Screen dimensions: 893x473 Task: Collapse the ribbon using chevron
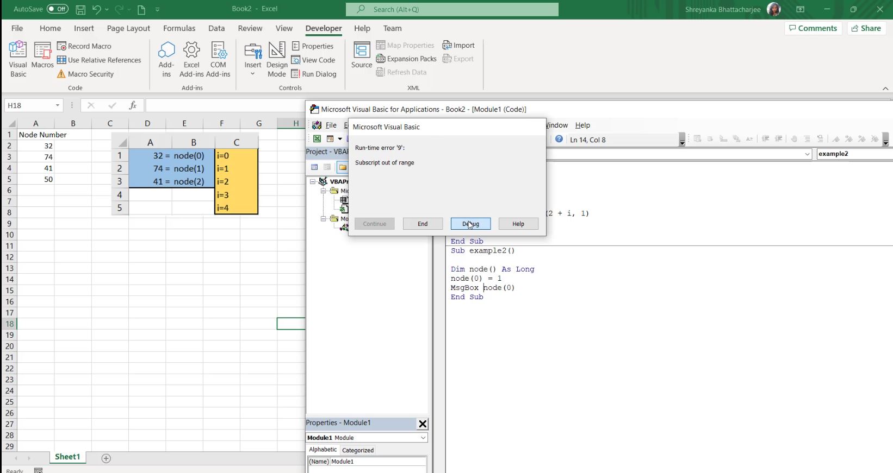tap(885, 88)
